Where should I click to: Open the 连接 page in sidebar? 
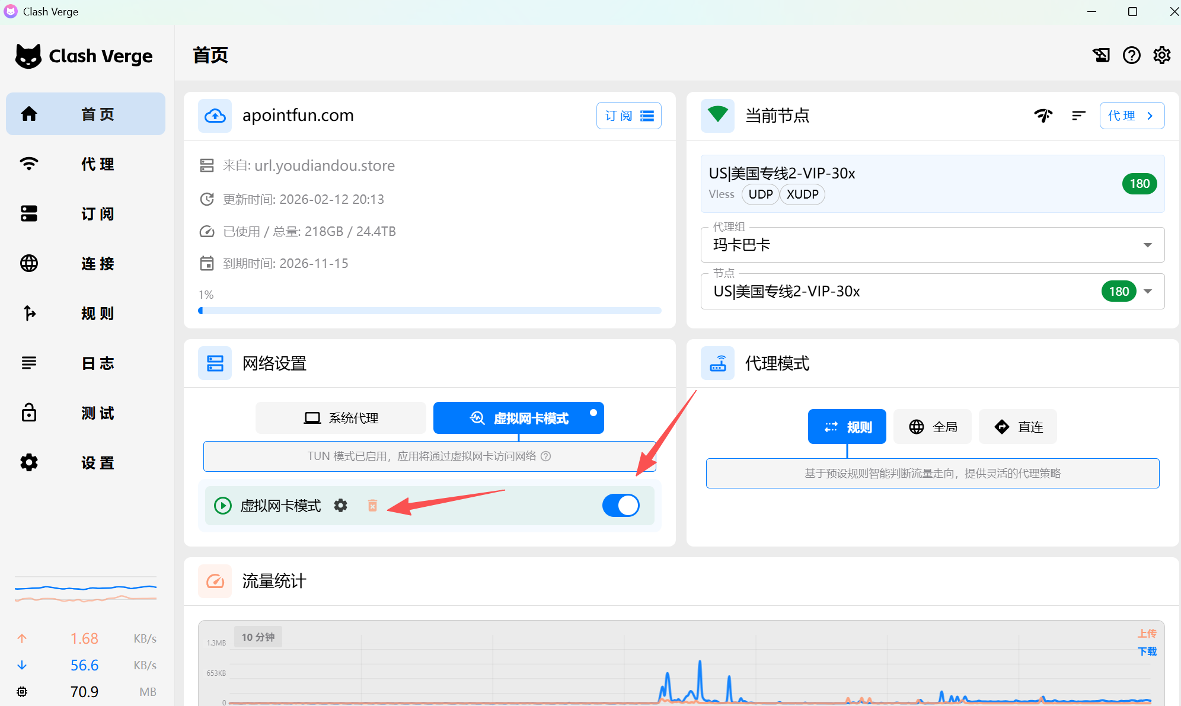[86, 263]
